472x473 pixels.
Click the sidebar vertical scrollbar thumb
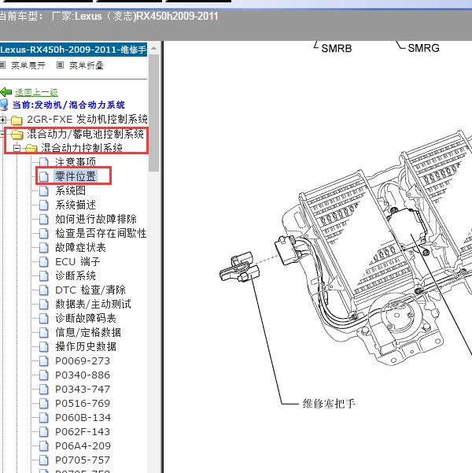[154, 113]
